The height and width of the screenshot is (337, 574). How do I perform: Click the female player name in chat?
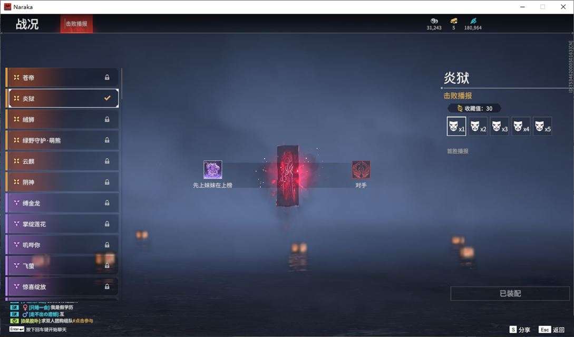39,307
